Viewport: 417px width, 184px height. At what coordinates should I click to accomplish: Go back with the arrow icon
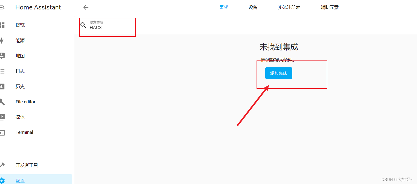86,7
